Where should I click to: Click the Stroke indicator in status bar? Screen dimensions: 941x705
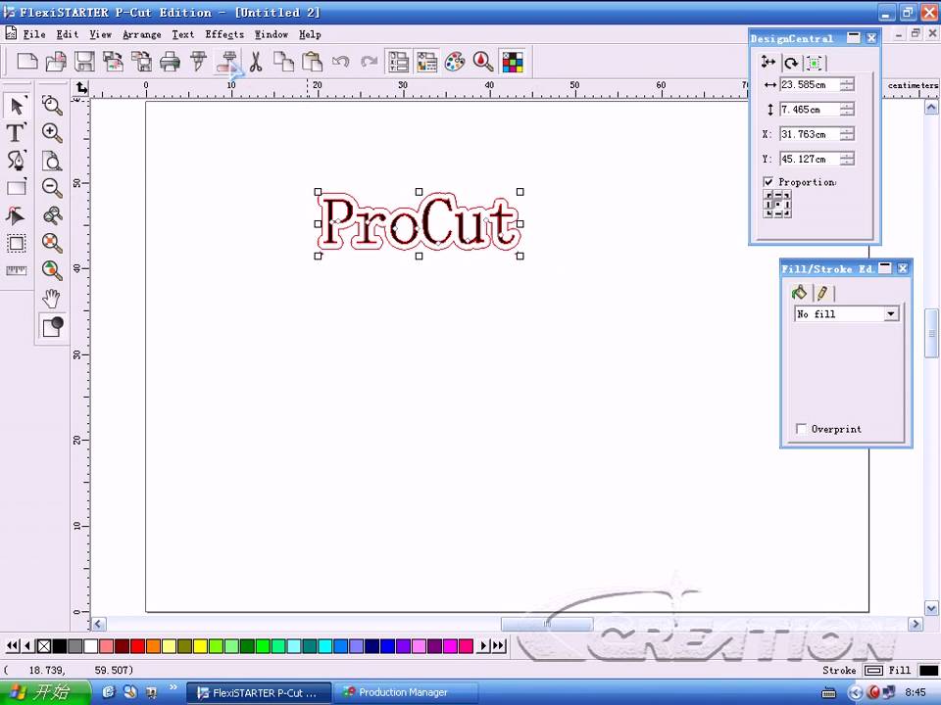tap(873, 670)
